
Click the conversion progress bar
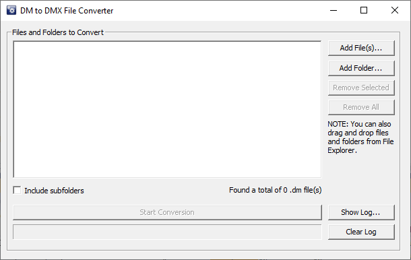[x=167, y=232]
